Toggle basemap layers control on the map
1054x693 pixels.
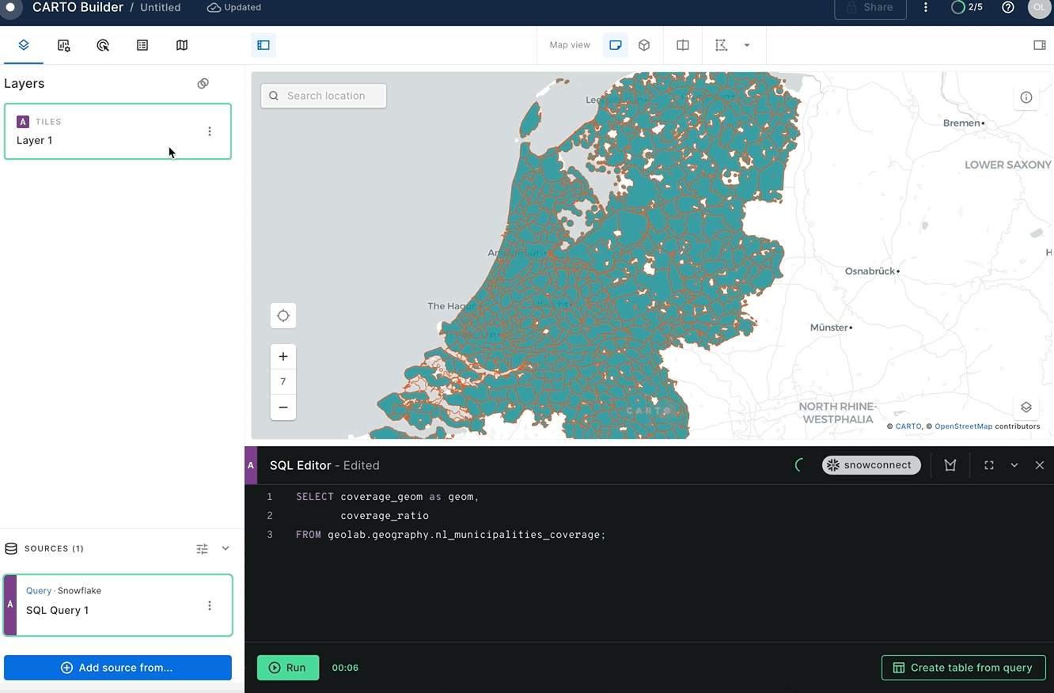tap(1026, 407)
